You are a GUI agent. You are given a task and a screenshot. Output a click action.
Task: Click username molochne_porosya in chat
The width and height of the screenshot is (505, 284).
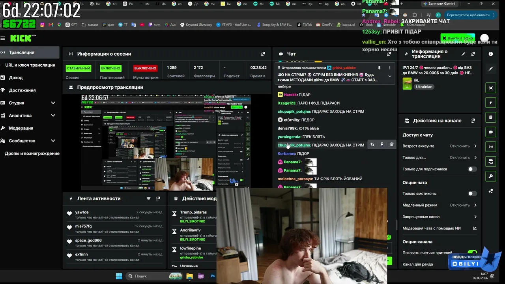pos(295,179)
